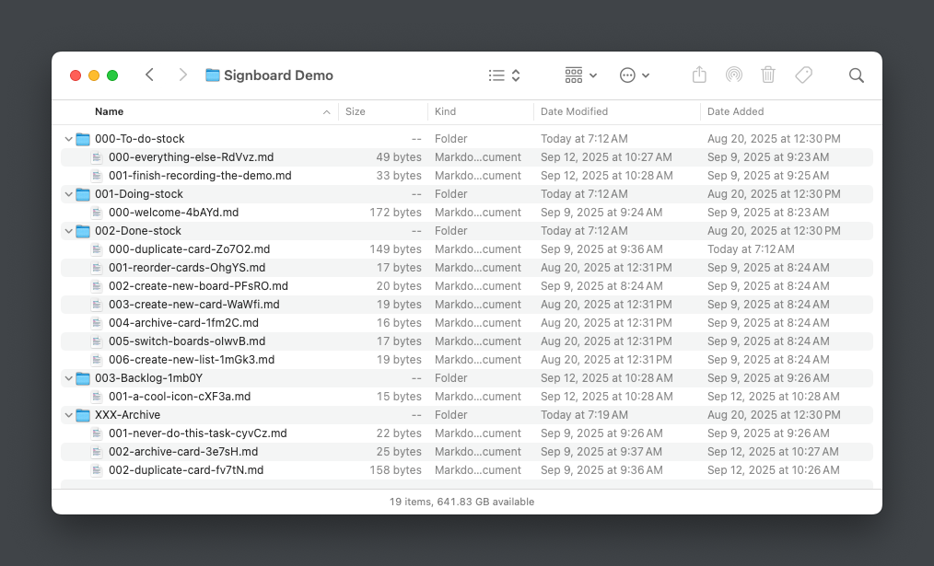This screenshot has height=566, width=934.
Task: Click the Trash icon to delete selection
Action: [769, 75]
